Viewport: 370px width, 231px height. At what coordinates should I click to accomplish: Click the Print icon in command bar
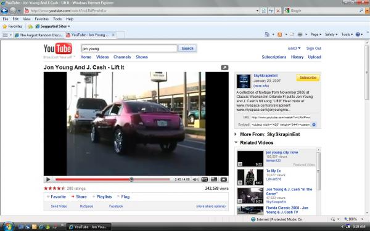coord(300,34)
